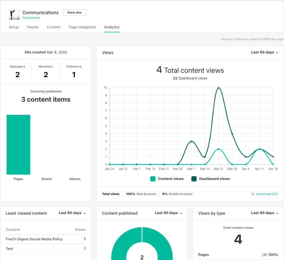Switch to the Setup tab
Viewport: 284px width, 260px height.
click(x=14, y=27)
